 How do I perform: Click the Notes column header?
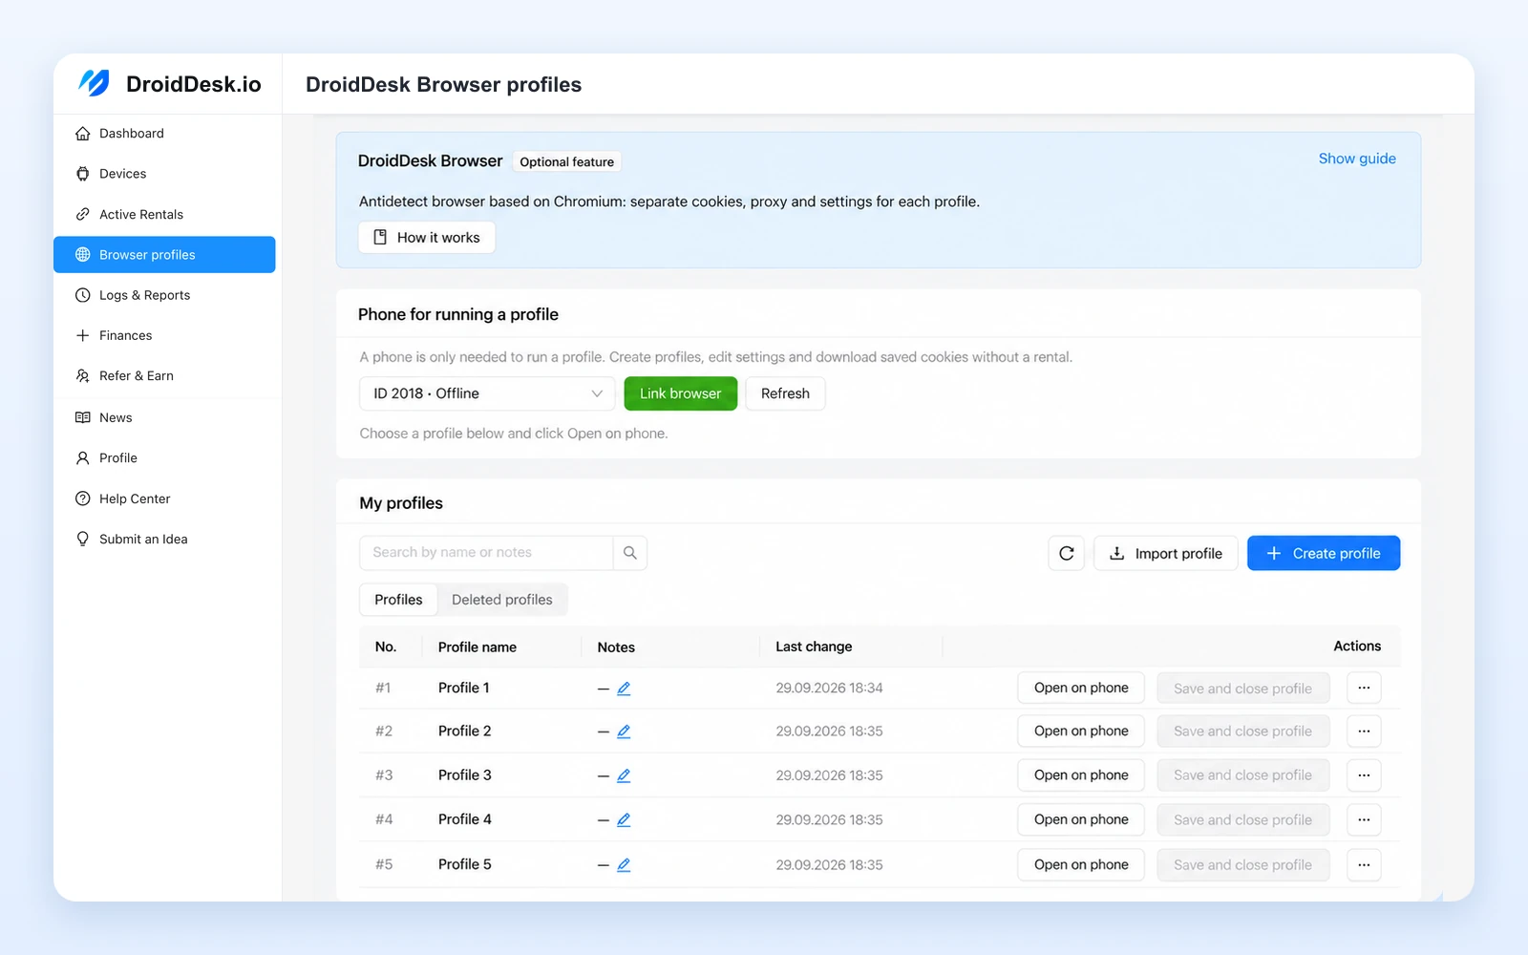pyautogui.click(x=616, y=647)
